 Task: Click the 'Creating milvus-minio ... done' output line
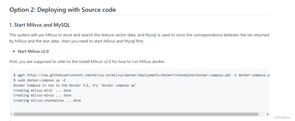pyautogui.click(x=42, y=95)
